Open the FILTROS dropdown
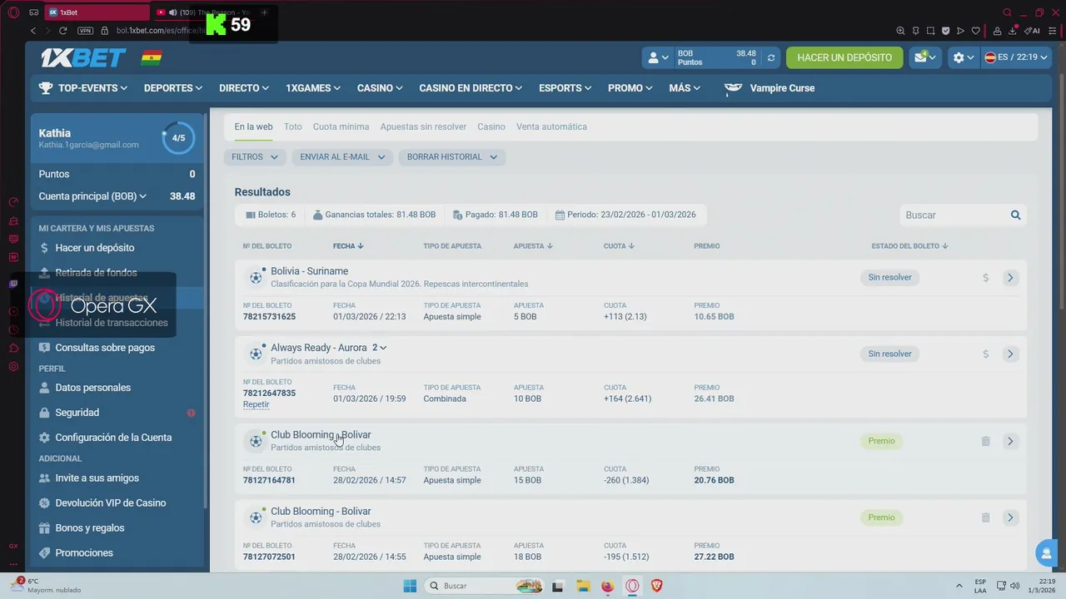The width and height of the screenshot is (1066, 599). (255, 157)
